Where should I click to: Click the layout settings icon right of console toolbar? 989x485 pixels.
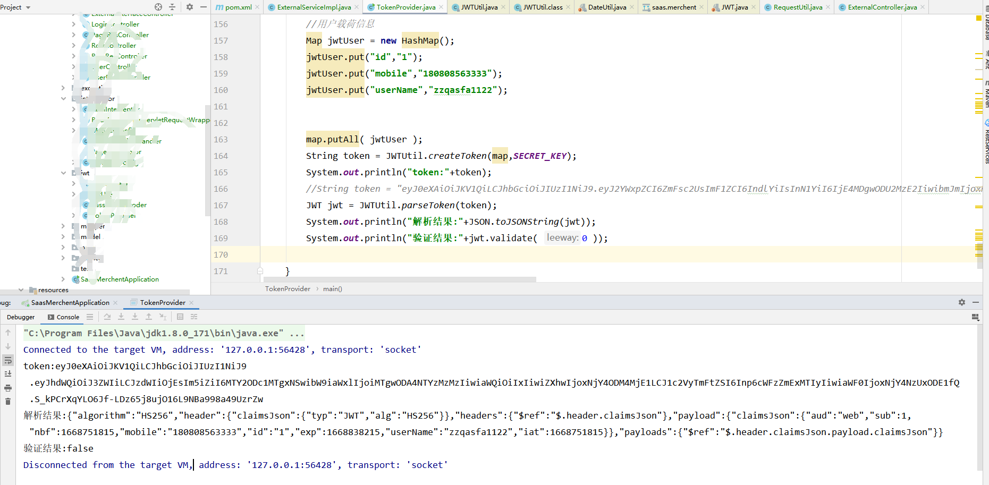point(975,317)
